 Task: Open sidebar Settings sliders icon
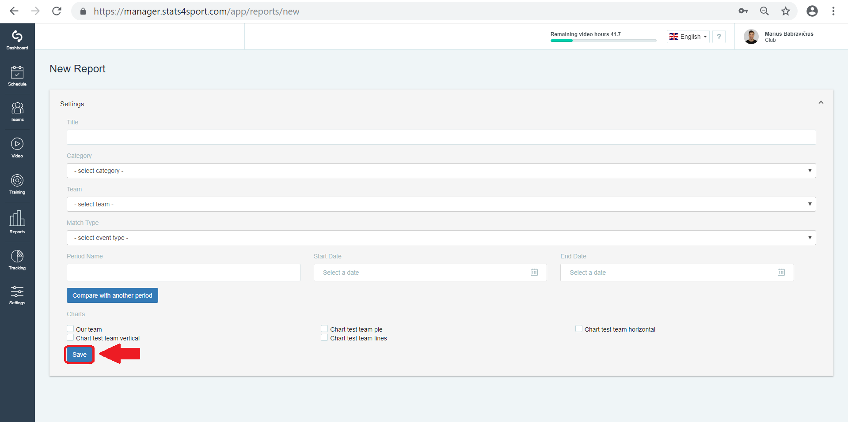point(17,291)
